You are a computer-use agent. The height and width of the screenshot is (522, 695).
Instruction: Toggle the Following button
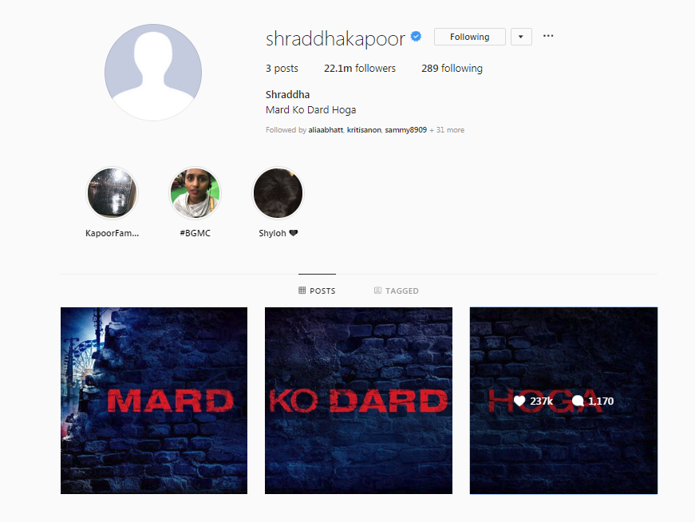pos(470,37)
